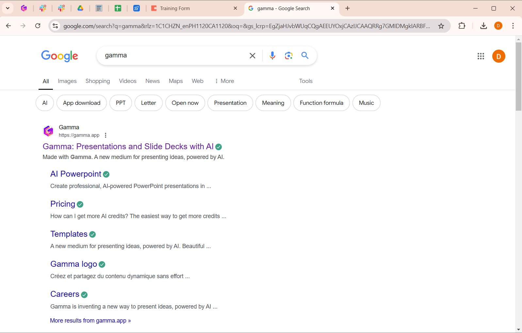Viewport: 522px width, 333px height.
Task: Expand the More search filters menu
Action: click(224, 81)
